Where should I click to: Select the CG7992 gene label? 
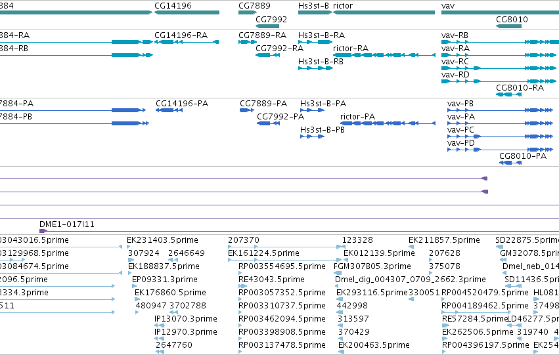click(x=271, y=19)
